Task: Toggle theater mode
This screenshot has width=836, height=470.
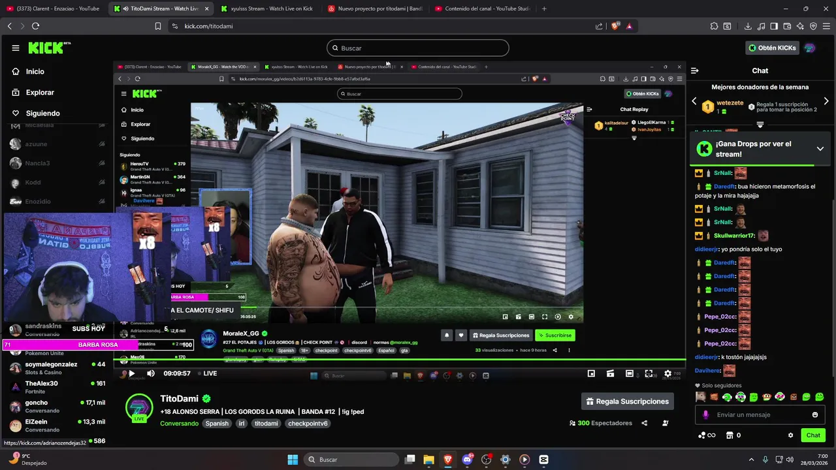Action: tap(630, 373)
